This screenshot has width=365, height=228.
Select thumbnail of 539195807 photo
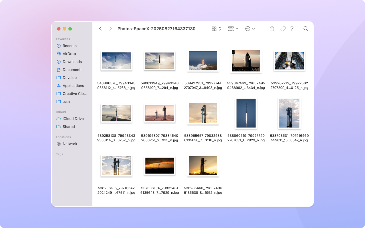[160, 113]
